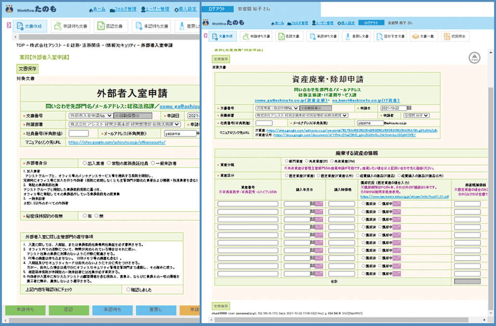
Task: Click the top 文書保存 button in right window
Action: [x=221, y=59]
